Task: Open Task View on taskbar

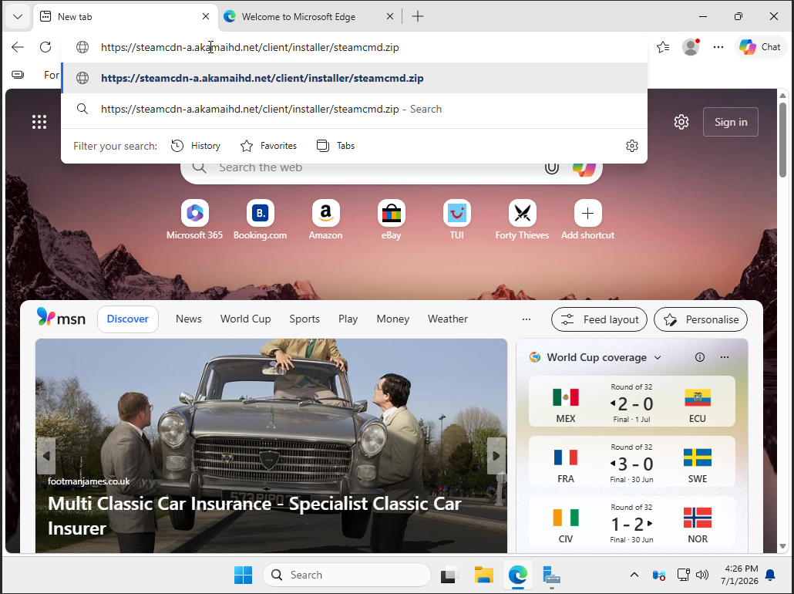Action: (x=449, y=575)
